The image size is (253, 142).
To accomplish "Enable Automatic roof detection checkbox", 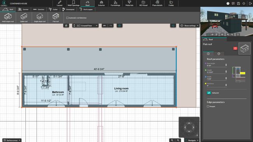I will (x=67, y=18).
